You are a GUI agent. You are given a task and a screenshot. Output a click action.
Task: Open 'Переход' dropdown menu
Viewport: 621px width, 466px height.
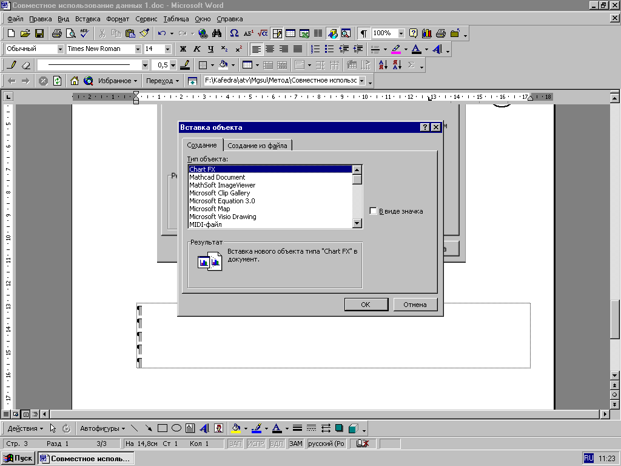(163, 81)
